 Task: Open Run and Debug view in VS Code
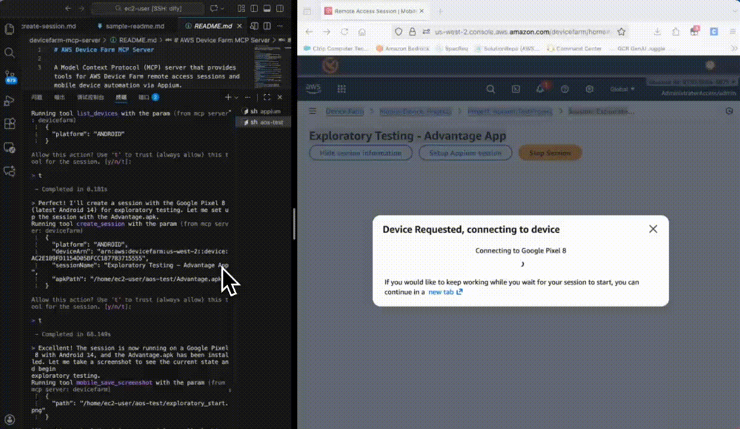tap(9, 100)
